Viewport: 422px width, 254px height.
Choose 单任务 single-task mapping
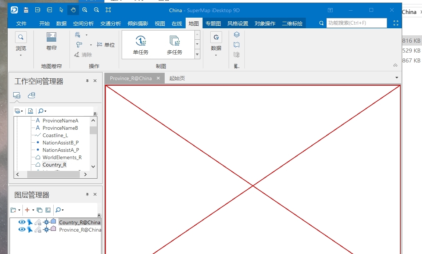pyautogui.click(x=141, y=45)
